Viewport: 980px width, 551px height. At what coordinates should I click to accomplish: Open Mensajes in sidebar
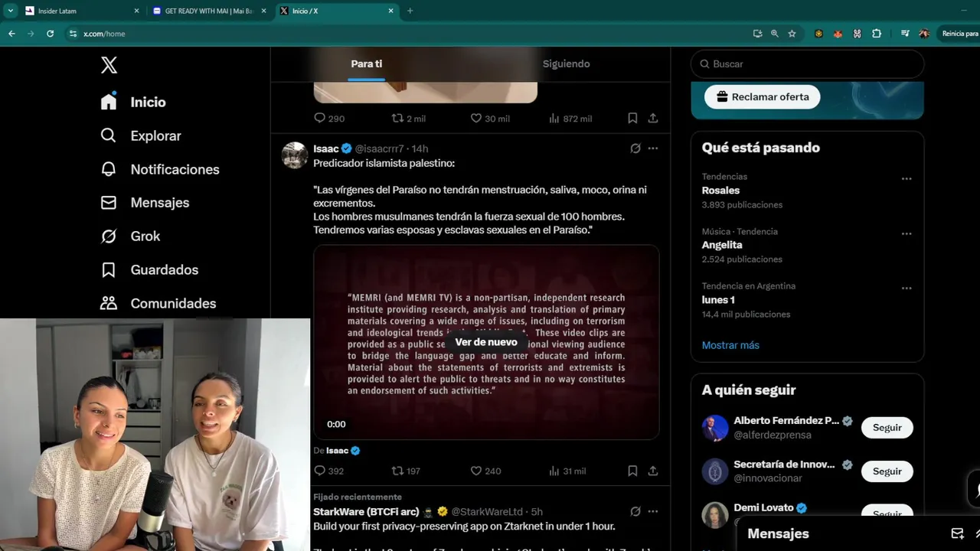(145, 203)
